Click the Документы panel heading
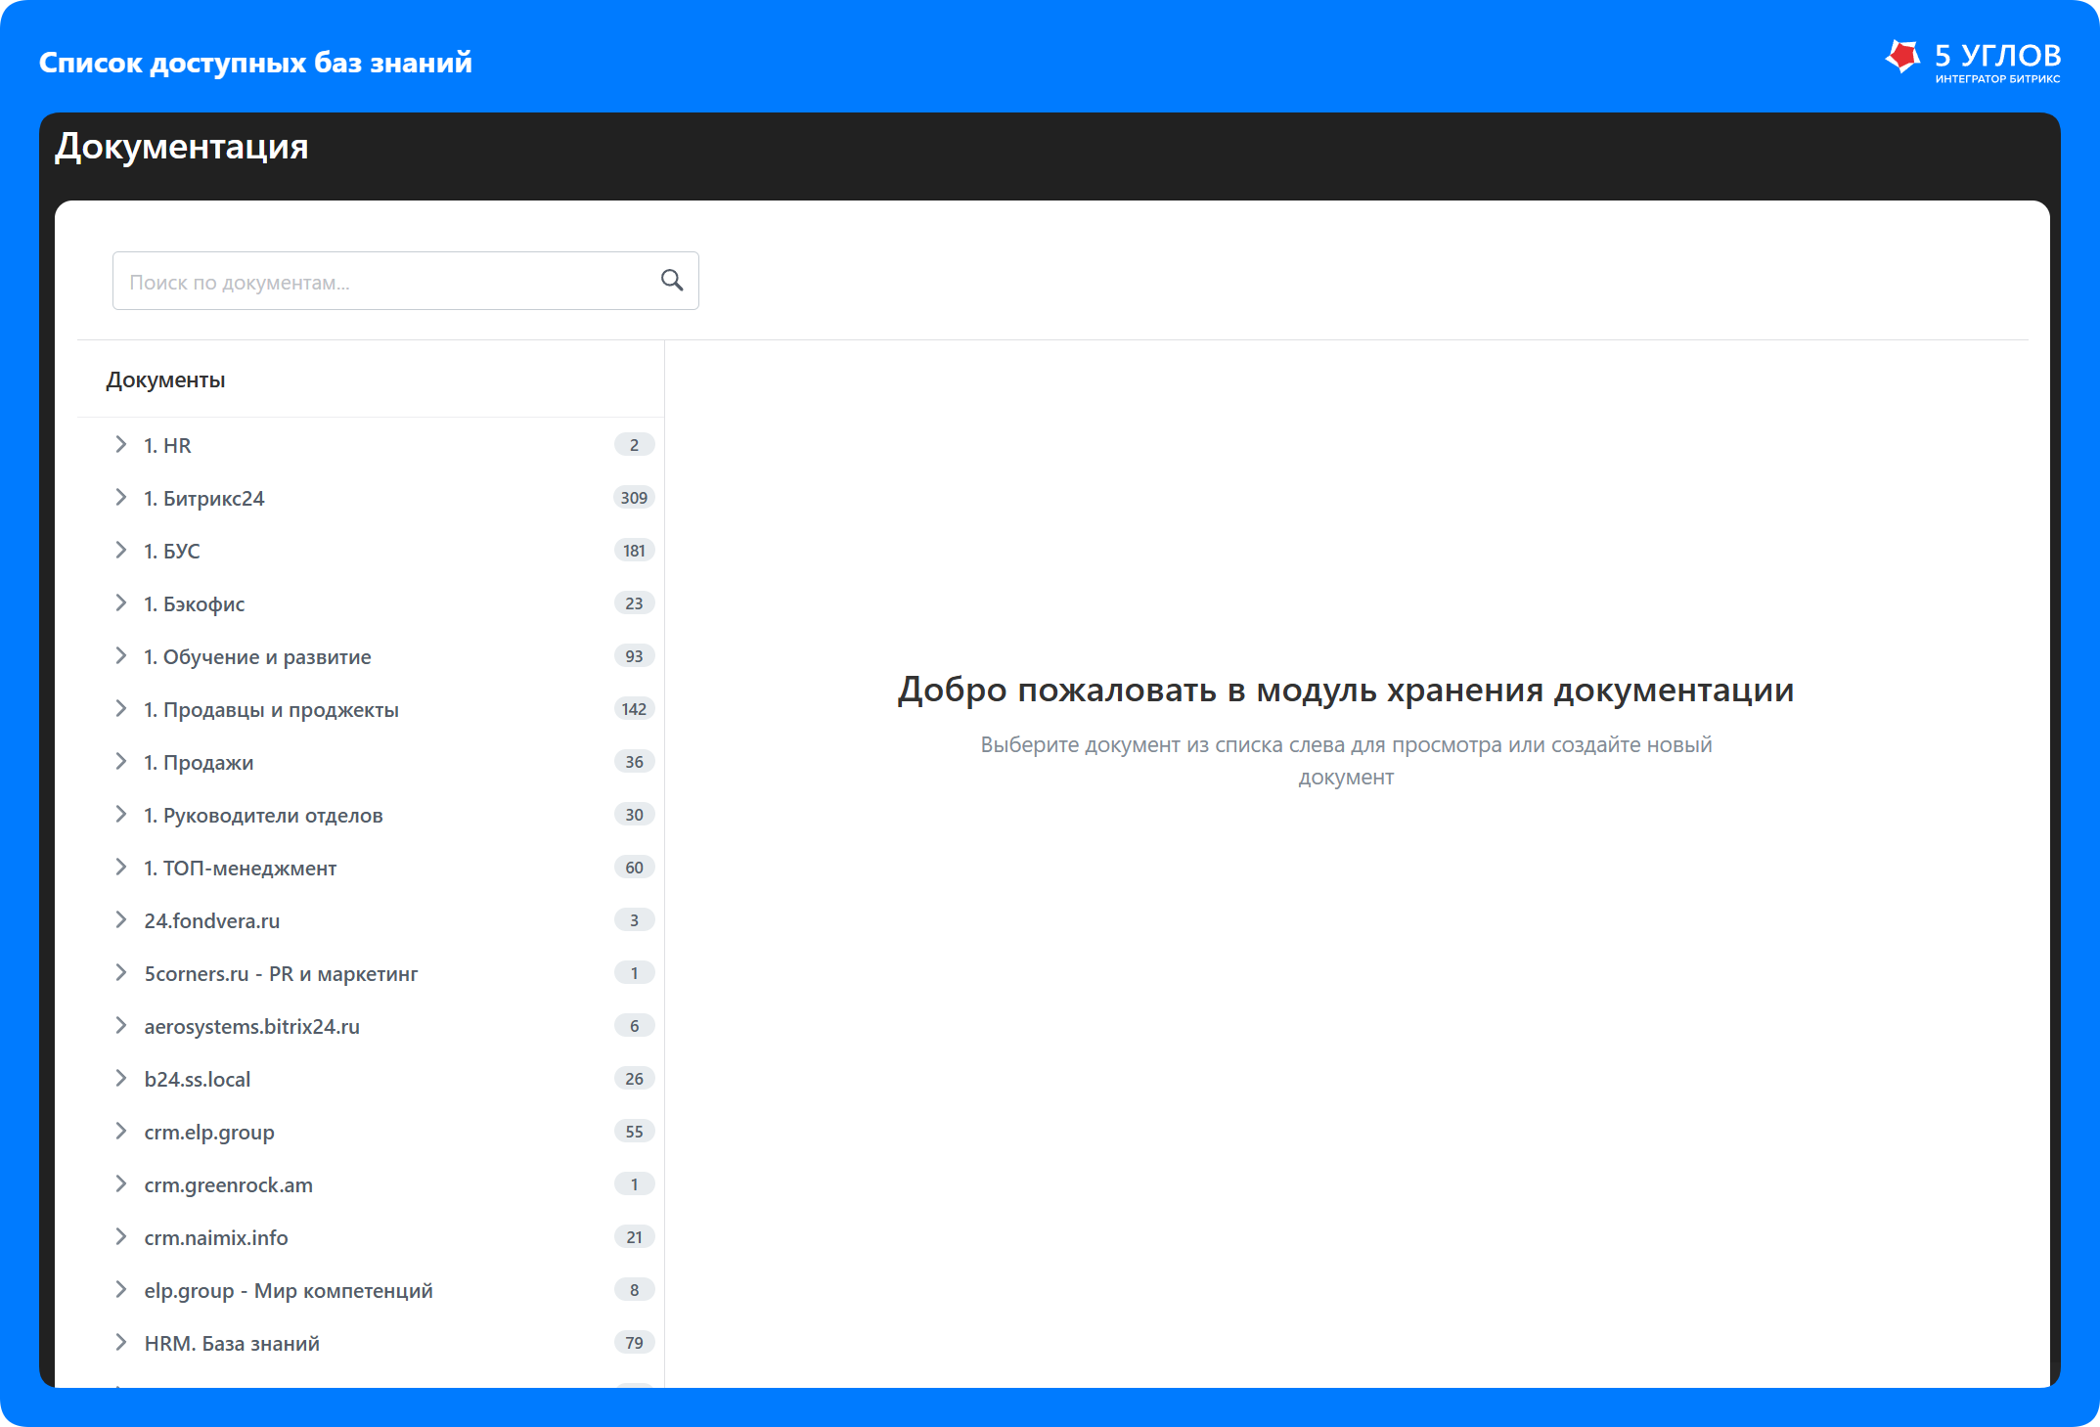This screenshot has width=2100, height=1427. pyautogui.click(x=165, y=379)
